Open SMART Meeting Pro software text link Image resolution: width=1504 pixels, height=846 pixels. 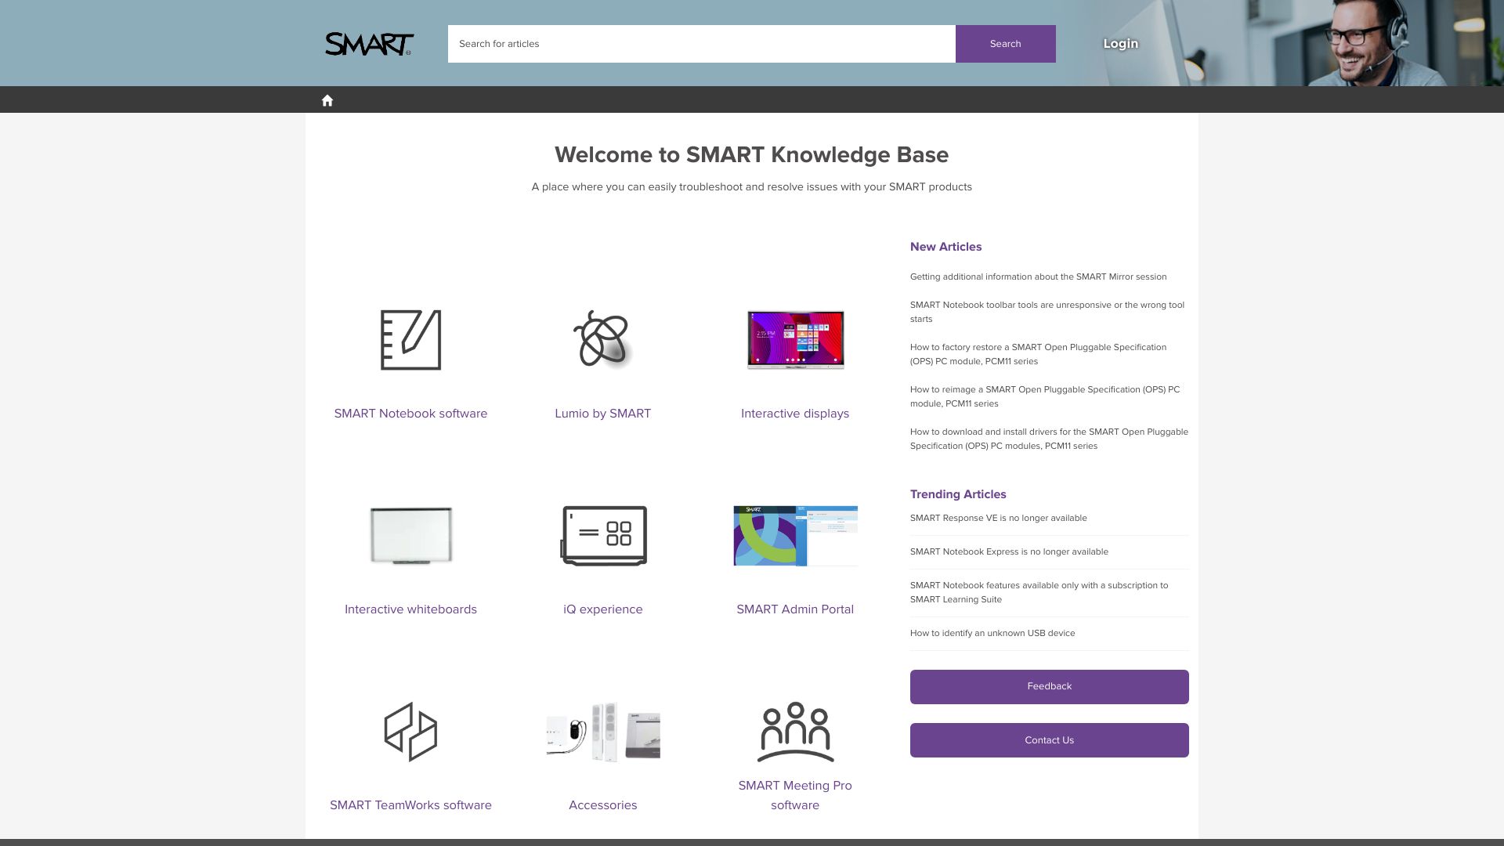[795, 795]
